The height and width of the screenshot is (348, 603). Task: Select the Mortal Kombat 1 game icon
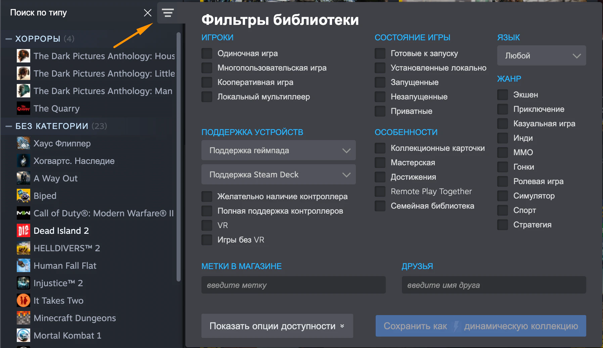coord(24,335)
